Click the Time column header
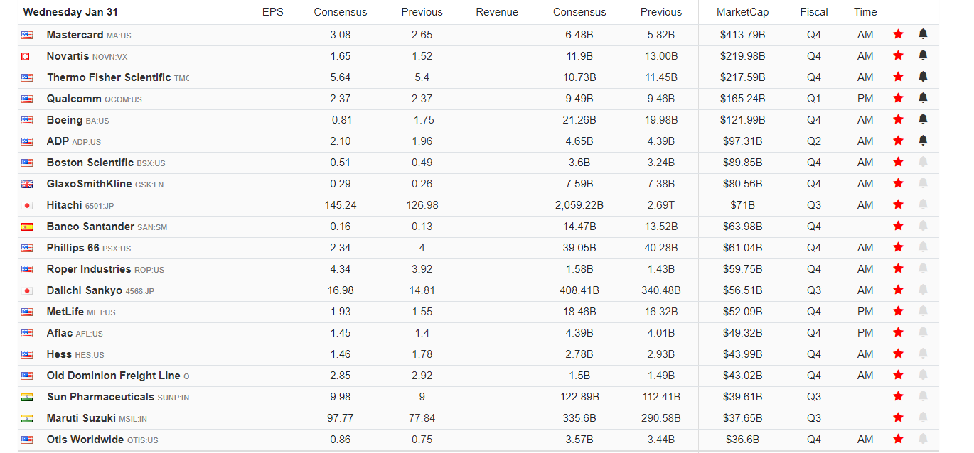Screen dimensions: 974x453 [x=865, y=12]
